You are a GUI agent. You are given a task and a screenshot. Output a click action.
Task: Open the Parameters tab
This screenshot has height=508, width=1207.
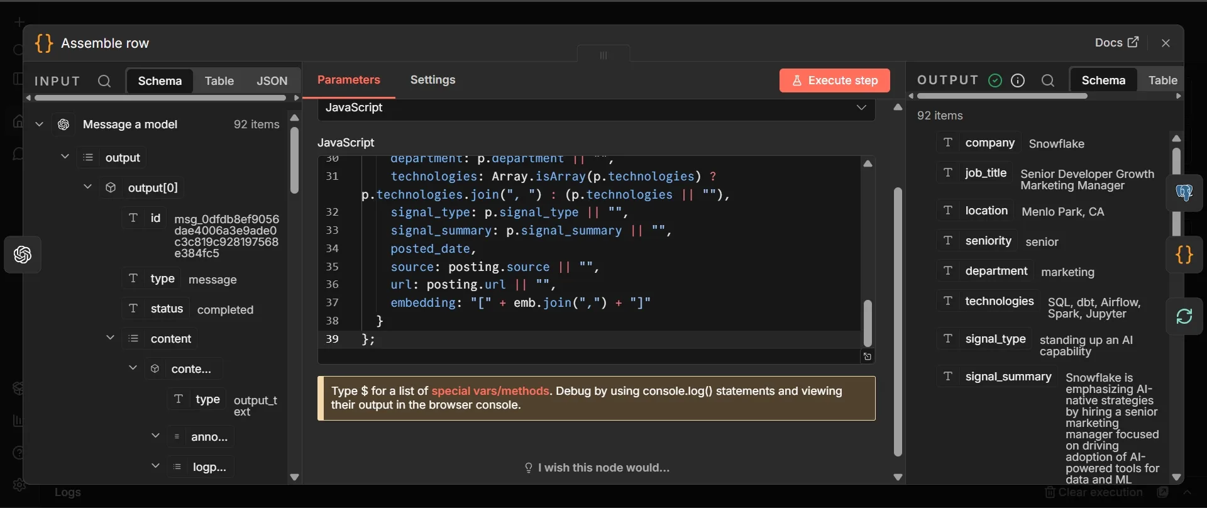point(349,80)
